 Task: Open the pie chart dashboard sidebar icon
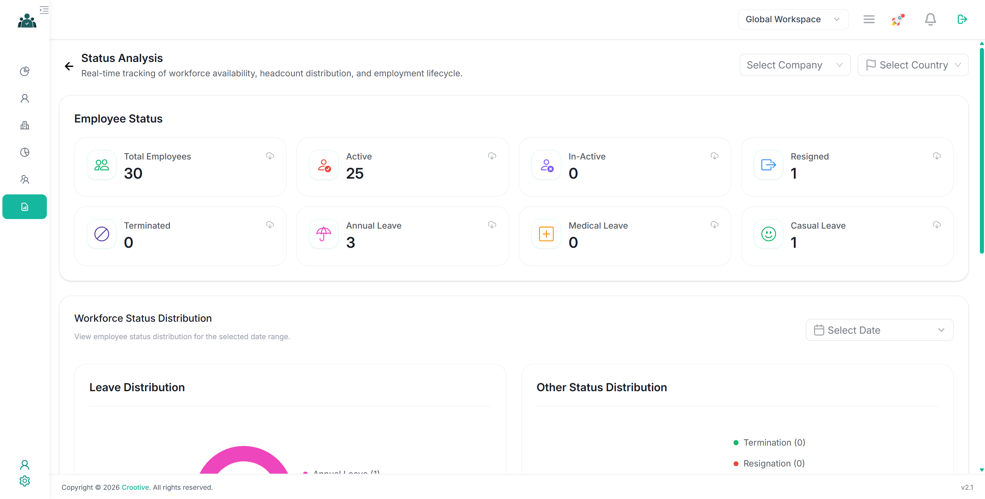pos(25,71)
